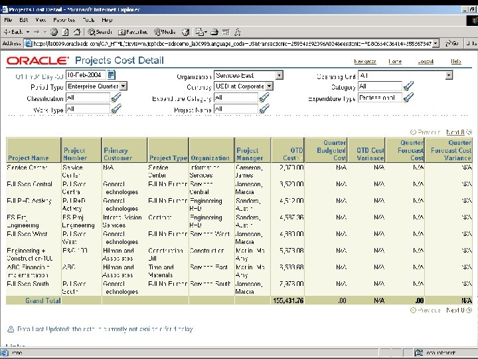This screenshot has width=478, height=359.
Task: Click the bottom Next arrow icon
Action: [469, 310]
